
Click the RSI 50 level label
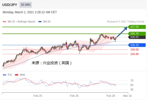pos(132,85)
